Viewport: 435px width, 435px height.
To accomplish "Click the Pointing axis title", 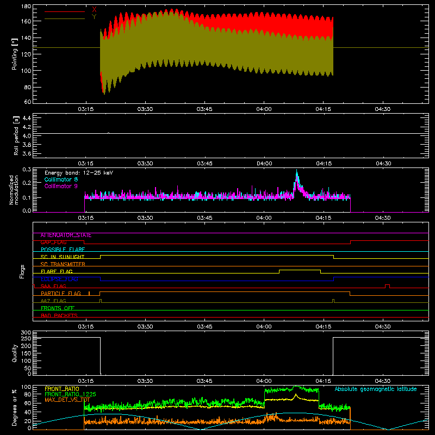I will pos(15,54).
